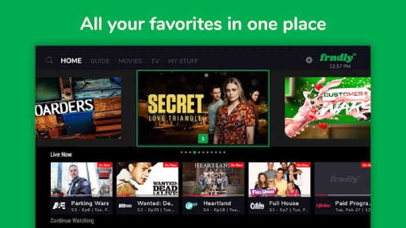
Task: Click the Catchy channel logo
Action: point(257,206)
